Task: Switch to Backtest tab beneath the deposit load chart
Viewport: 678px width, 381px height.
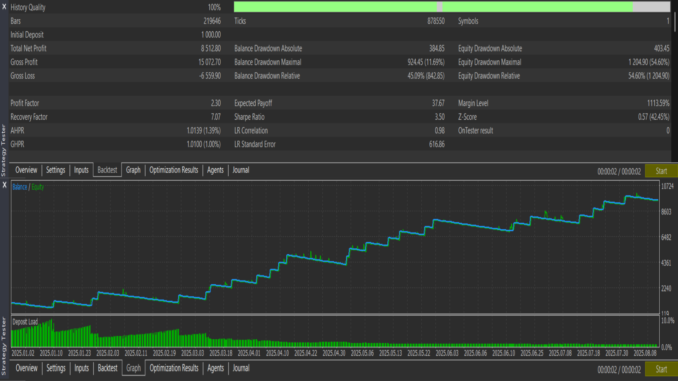Action: (108, 368)
